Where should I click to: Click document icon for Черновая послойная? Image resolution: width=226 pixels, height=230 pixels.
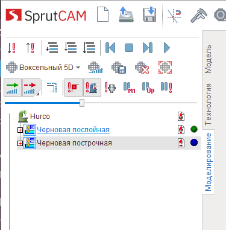[181, 130]
